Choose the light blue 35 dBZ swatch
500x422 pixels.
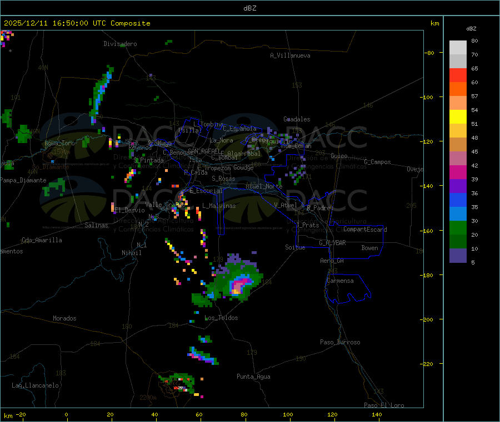click(x=458, y=214)
